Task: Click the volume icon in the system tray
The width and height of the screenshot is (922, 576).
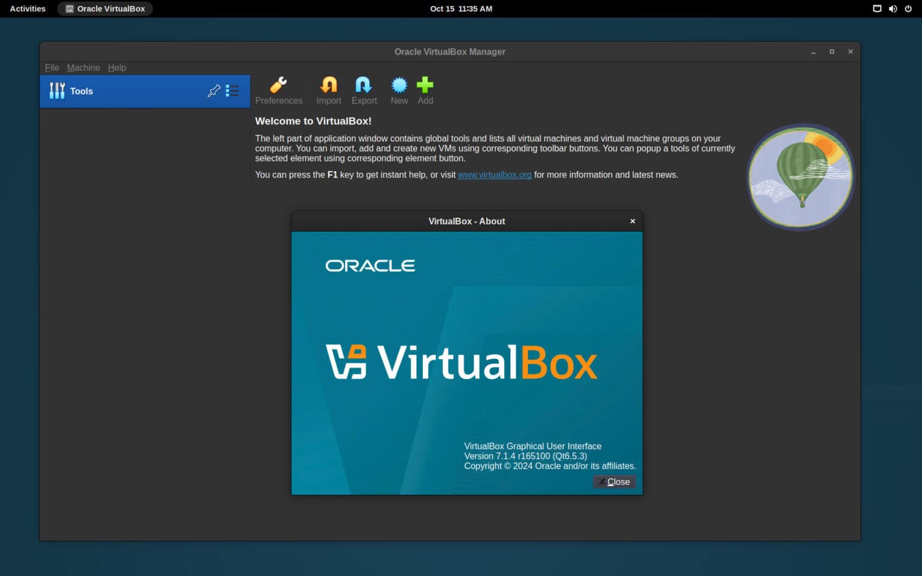Action: 893,8
